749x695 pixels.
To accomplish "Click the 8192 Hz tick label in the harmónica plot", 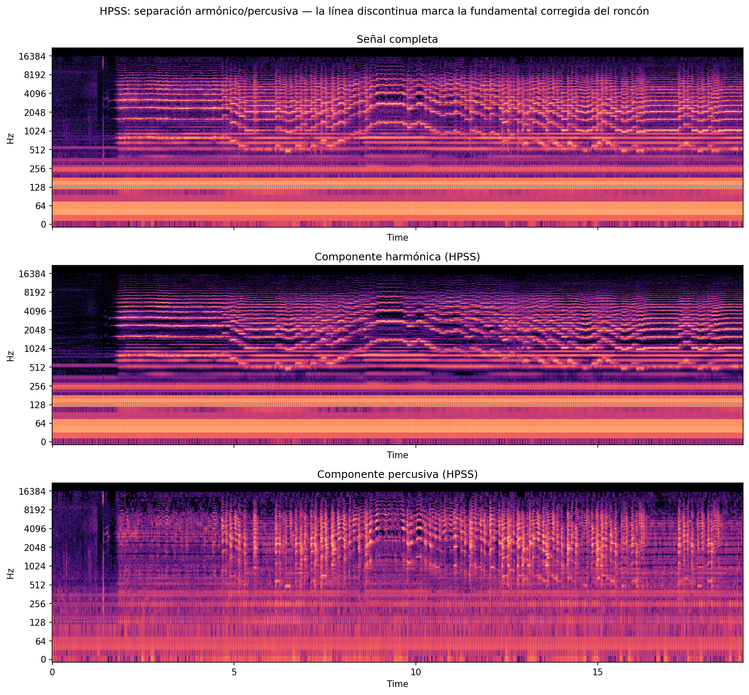I will pos(35,292).
